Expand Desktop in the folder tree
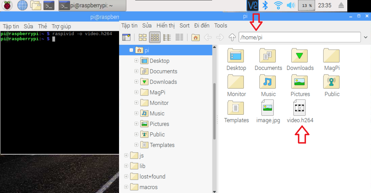 pos(136,61)
